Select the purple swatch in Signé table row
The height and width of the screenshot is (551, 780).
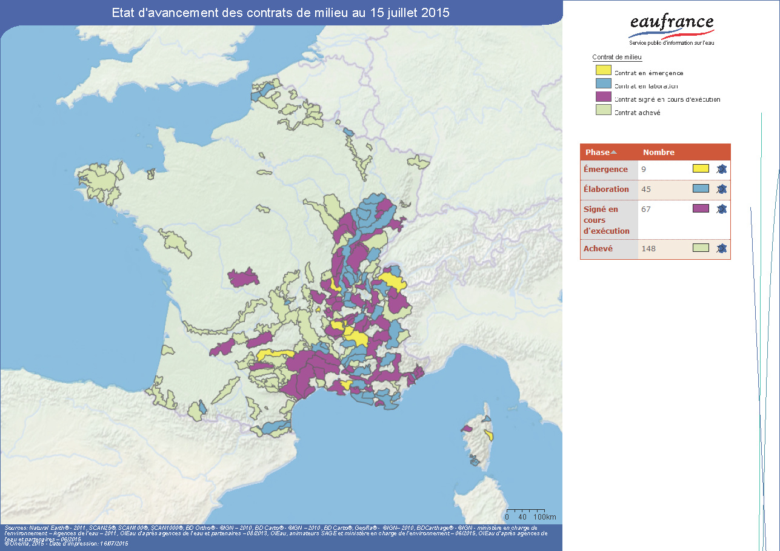point(701,208)
